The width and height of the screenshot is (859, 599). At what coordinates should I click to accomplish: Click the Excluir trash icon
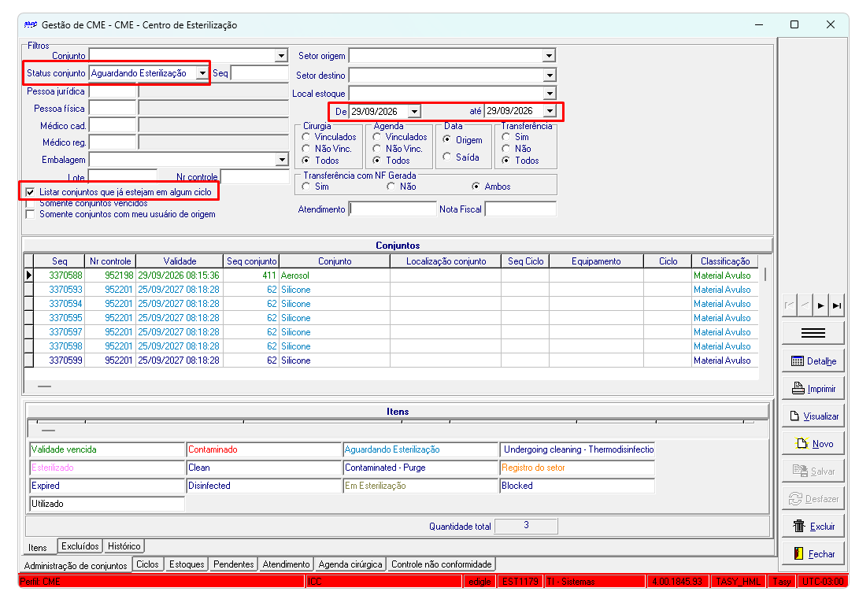point(799,526)
